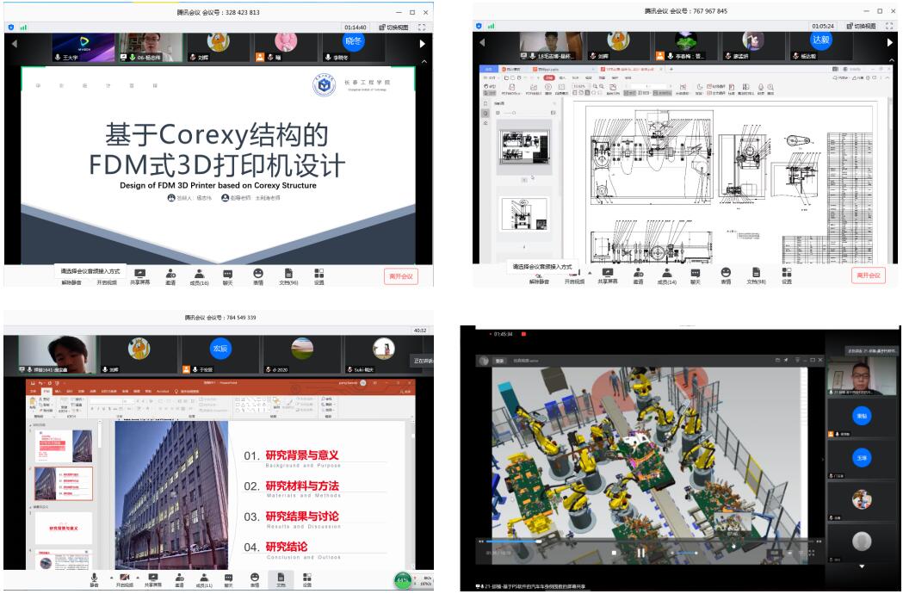Image resolution: width=903 pixels, height=594 pixels.
Task: Pause the robot factory simulation video
Action: (x=640, y=553)
